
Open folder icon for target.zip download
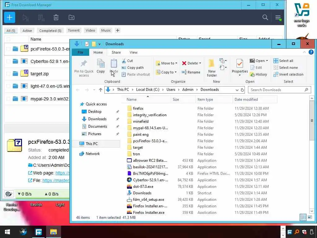15,74
